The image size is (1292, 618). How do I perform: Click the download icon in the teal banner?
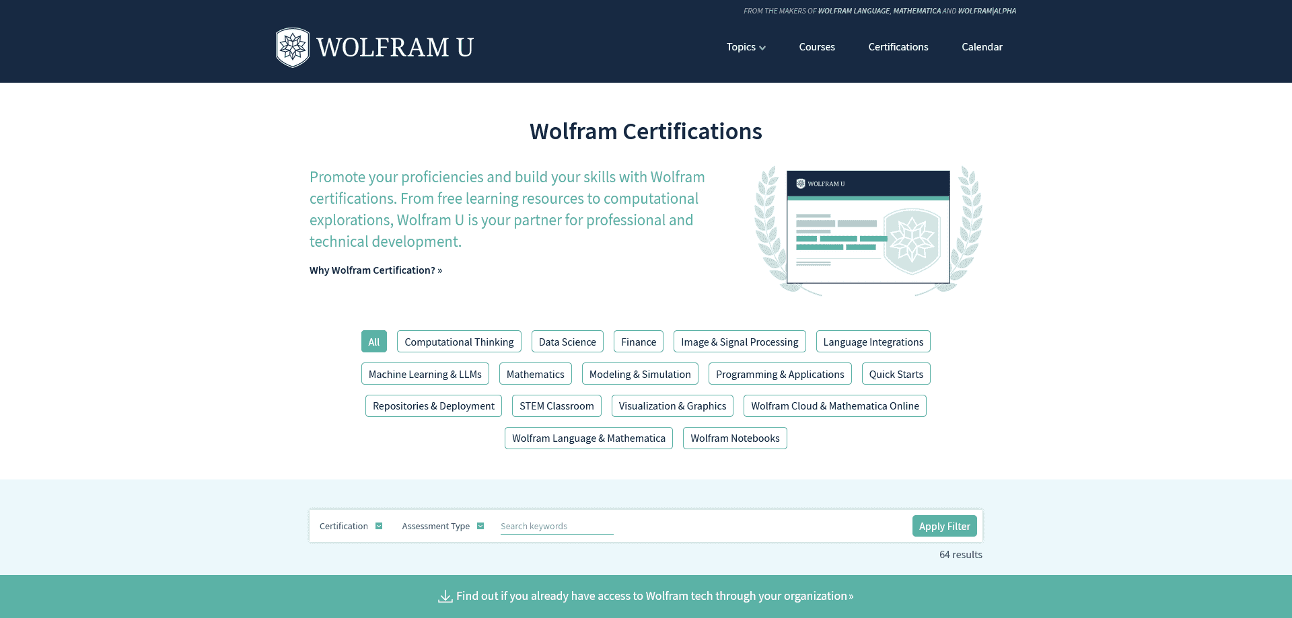pyautogui.click(x=445, y=596)
